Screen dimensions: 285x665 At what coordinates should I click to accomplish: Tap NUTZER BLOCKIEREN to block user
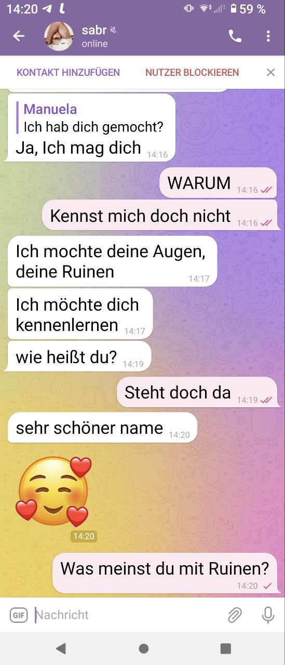192,73
